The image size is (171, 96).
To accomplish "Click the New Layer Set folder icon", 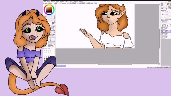I will coord(166,24).
